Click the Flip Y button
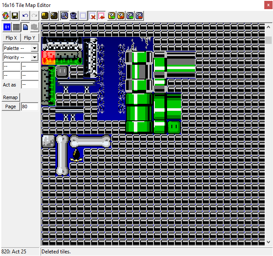 tap(30, 38)
